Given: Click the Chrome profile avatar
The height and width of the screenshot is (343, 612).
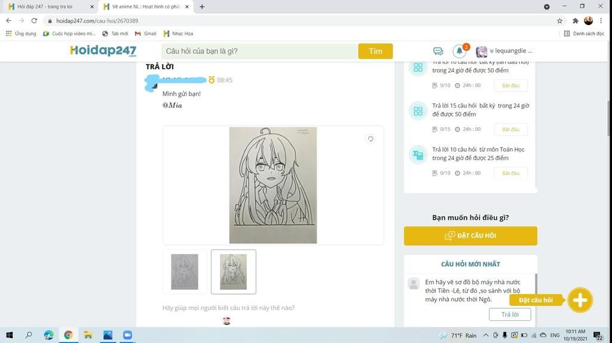Looking at the screenshot, I should (x=588, y=21).
